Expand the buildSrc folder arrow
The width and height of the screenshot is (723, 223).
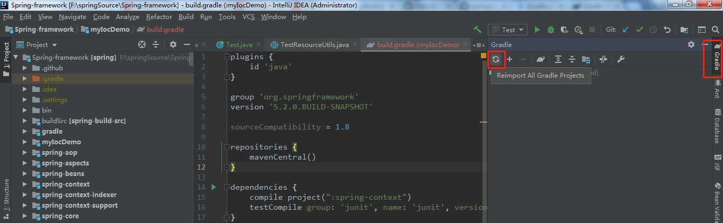(x=25, y=120)
